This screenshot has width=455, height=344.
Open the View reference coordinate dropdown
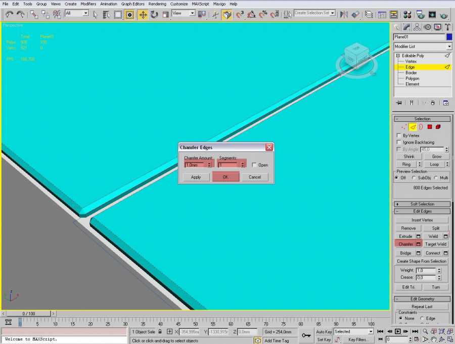click(x=184, y=14)
